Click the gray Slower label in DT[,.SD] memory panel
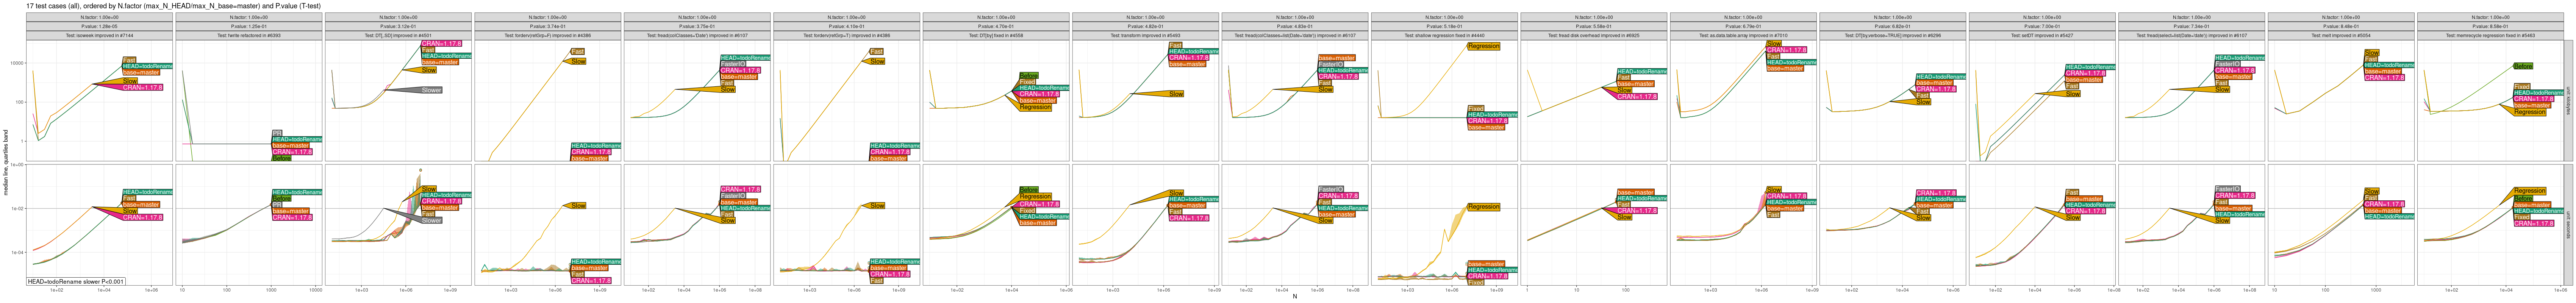The height and width of the screenshot is (303, 2576). pyautogui.click(x=431, y=91)
